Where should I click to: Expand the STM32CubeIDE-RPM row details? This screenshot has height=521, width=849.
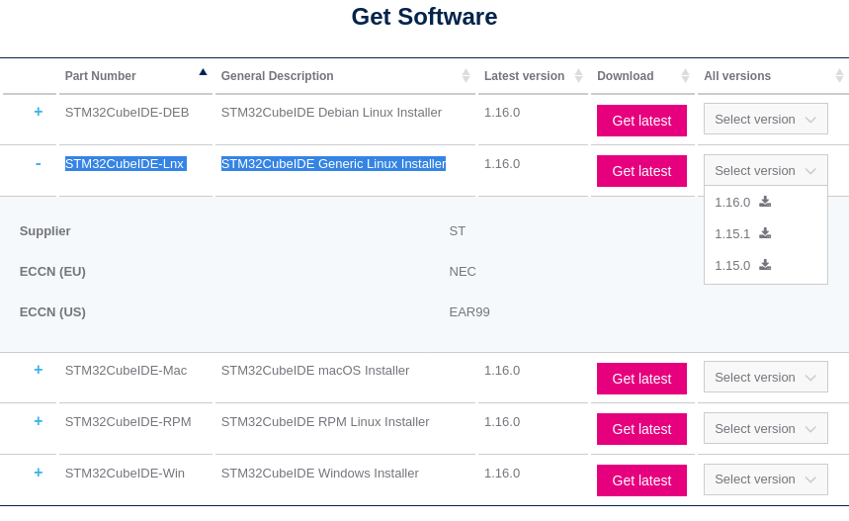[x=38, y=421]
